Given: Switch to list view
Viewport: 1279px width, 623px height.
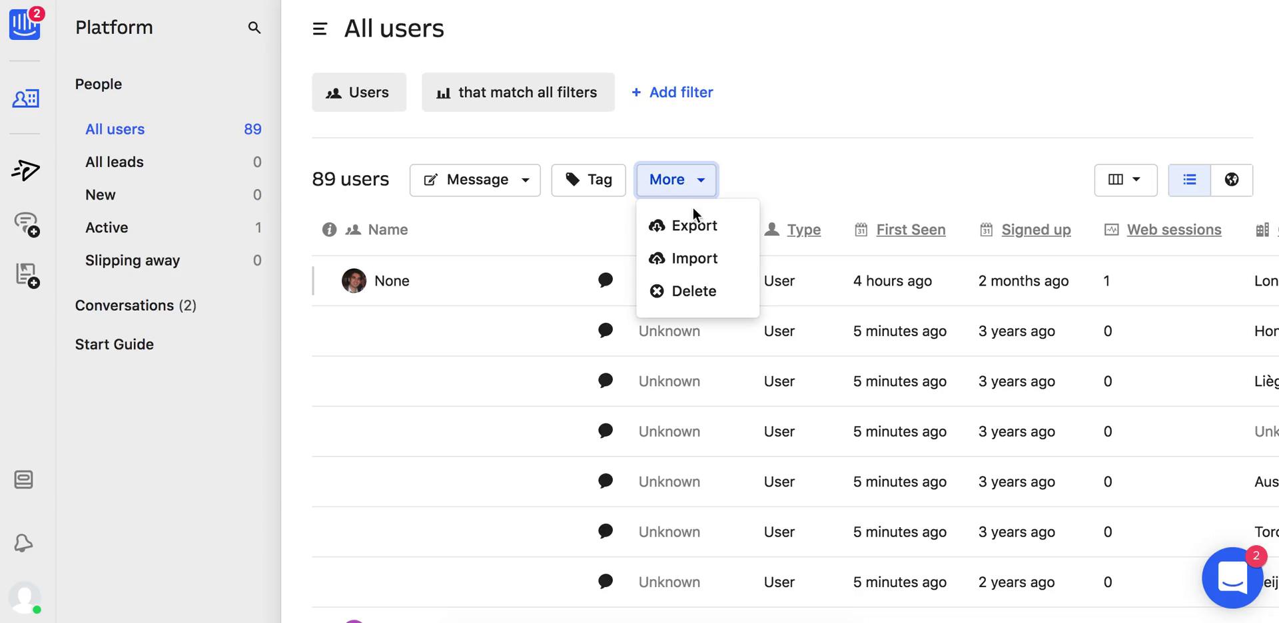Looking at the screenshot, I should (1189, 180).
